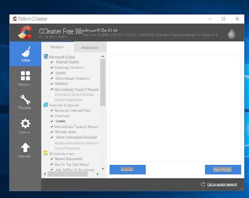249x198 pixels.
Task: Close the CCleaner window
Action: tap(237, 19)
